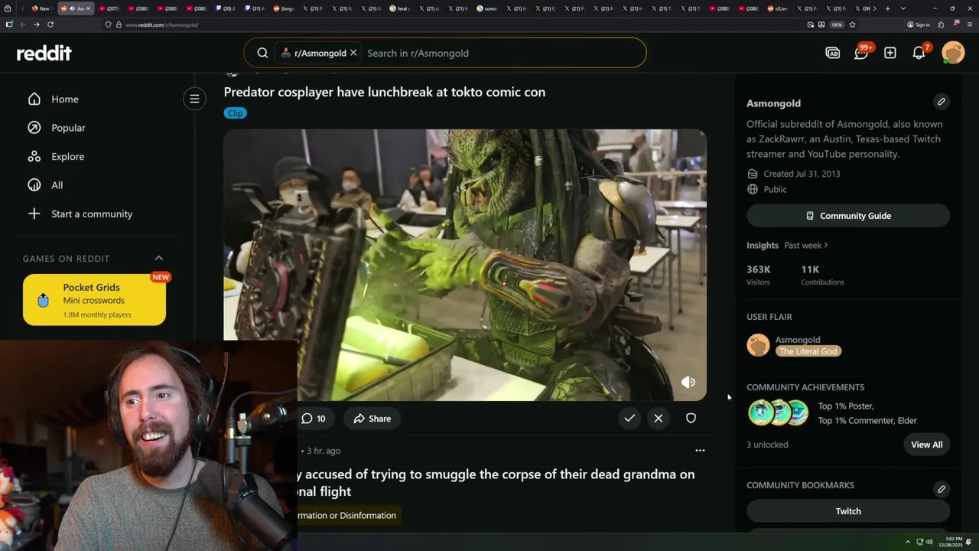Switch to the first 'New' browser tab
The width and height of the screenshot is (979, 551).
coord(41,8)
